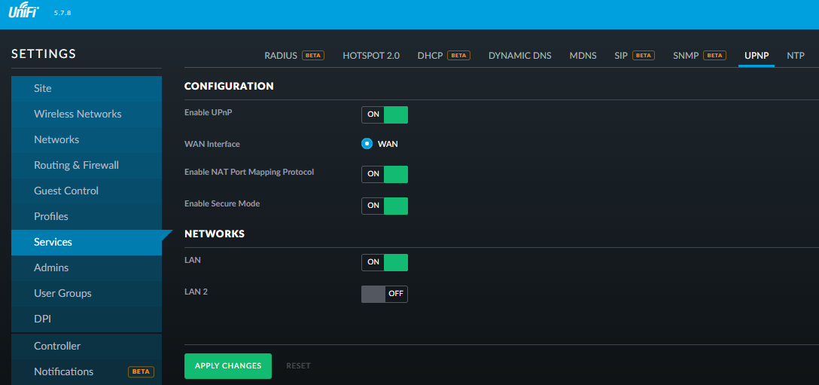Disable NAT Port Mapping Protocol switch
Screen dimensions: 819x385
tap(385, 174)
